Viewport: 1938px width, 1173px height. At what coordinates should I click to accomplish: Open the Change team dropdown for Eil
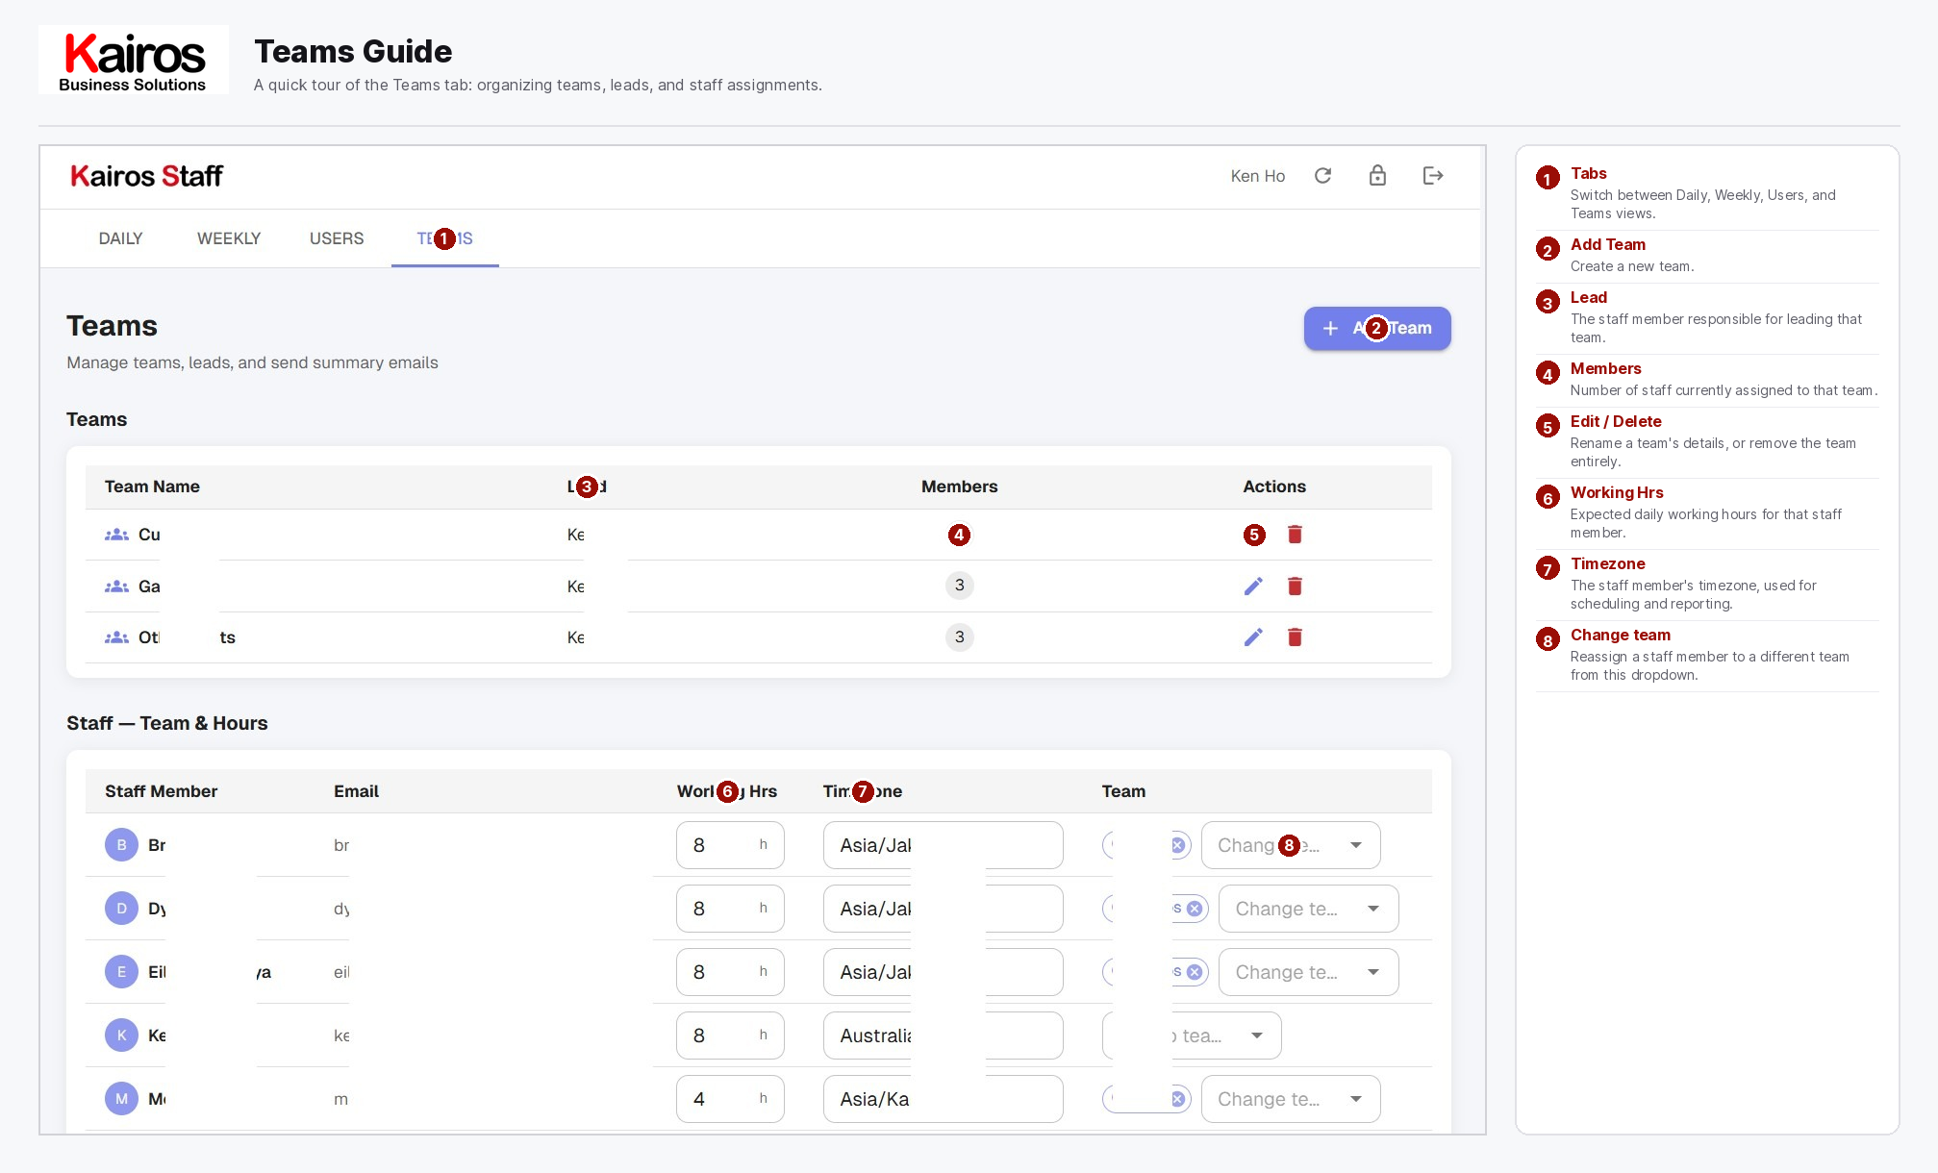click(1308, 972)
